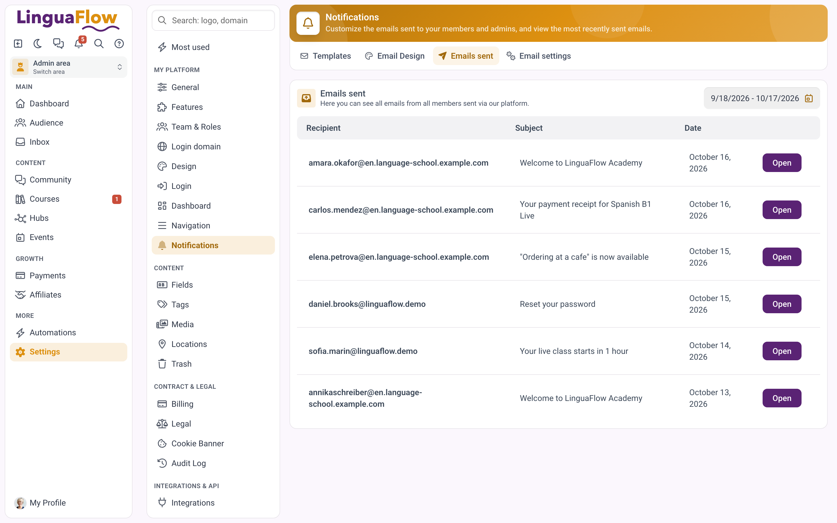This screenshot has height=523, width=837.
Task: Open Team & Roles settings
Action: point(213,127)
